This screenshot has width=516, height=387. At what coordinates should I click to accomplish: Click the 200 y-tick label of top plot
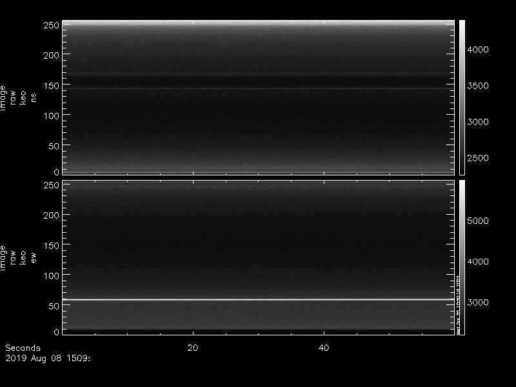tap(51, 55)
